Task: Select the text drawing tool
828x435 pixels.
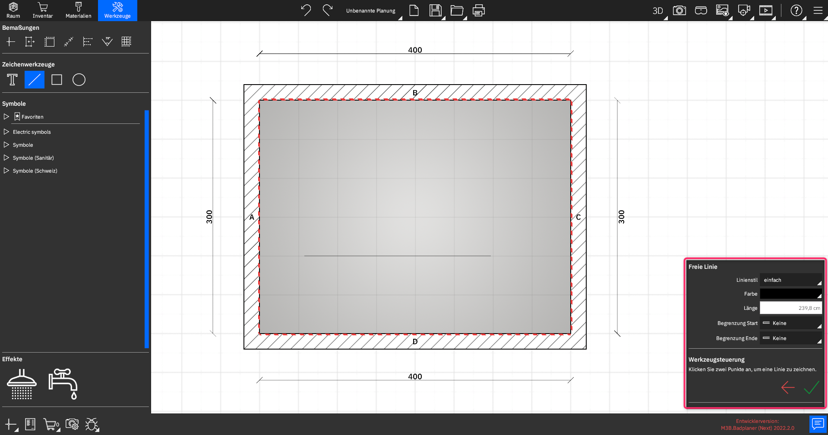Action: pyautogui.click(x=13, y=80)
